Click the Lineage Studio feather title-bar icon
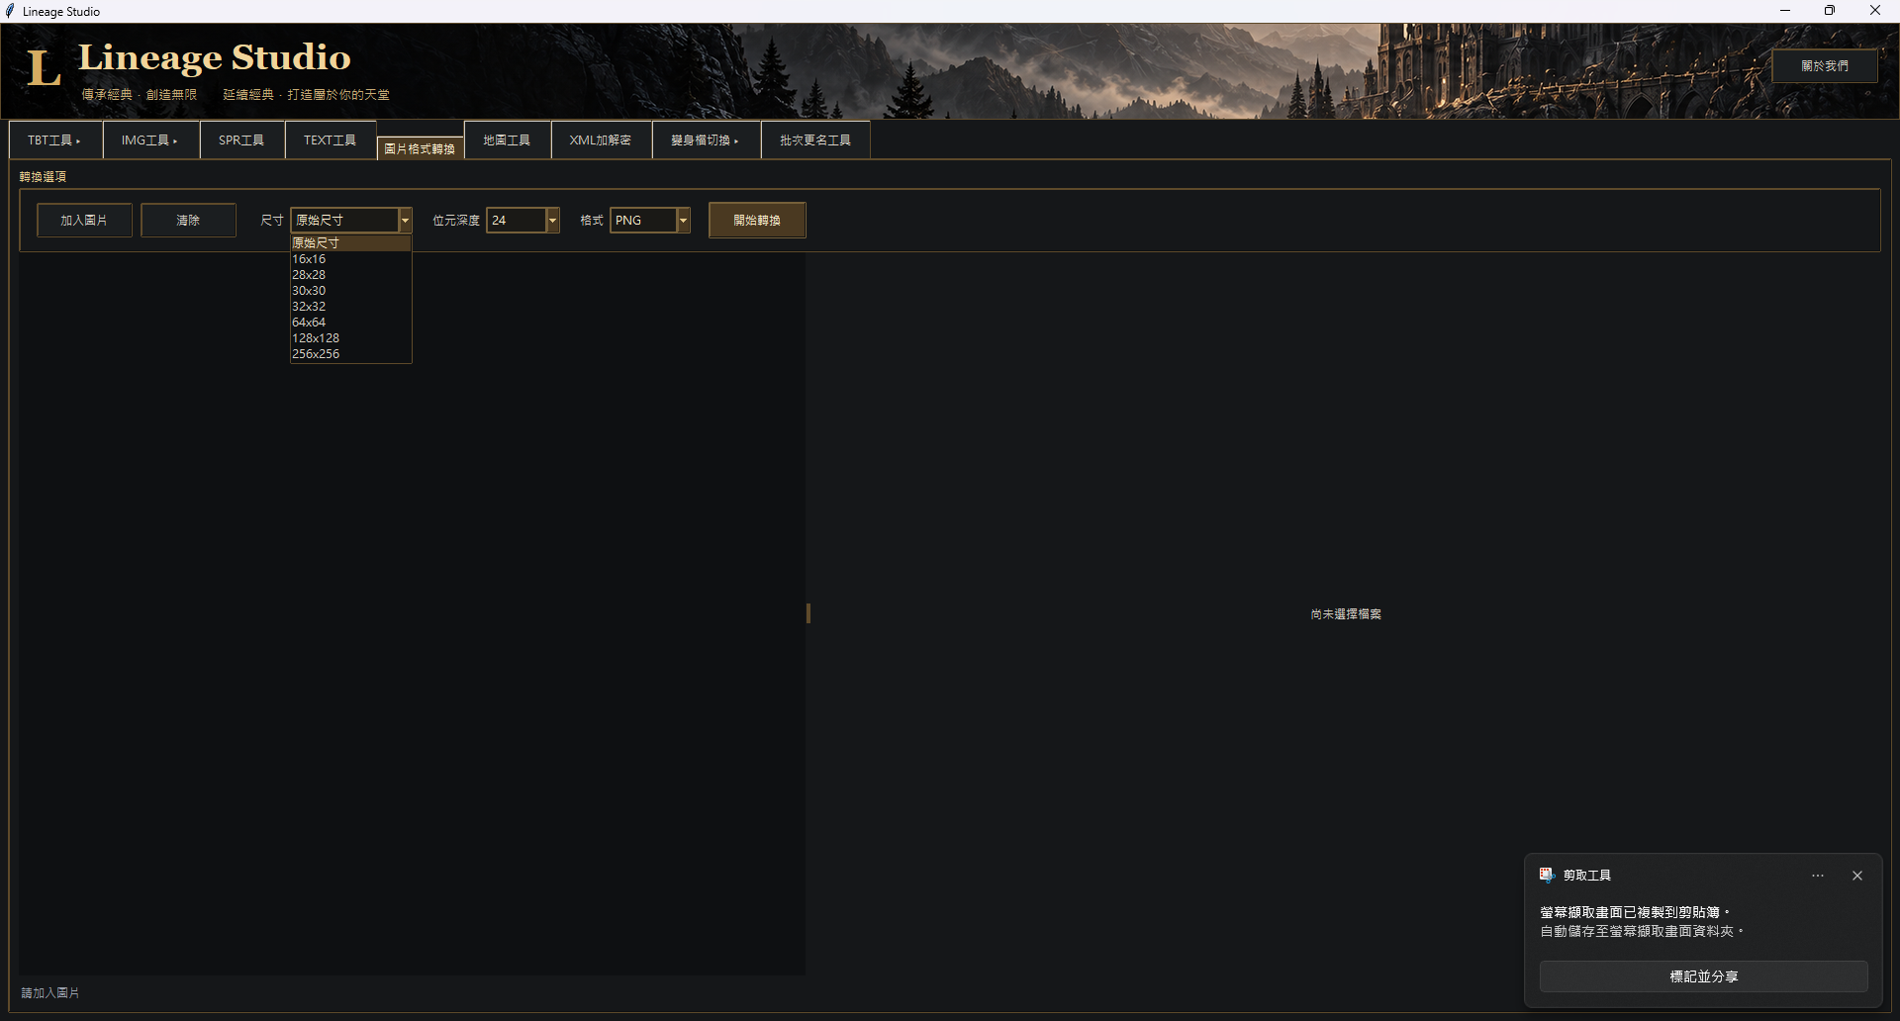 (x=10, y=11)
